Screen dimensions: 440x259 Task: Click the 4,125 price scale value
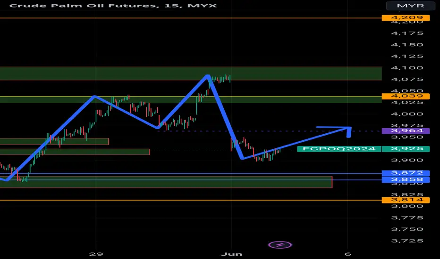point(407,57)
